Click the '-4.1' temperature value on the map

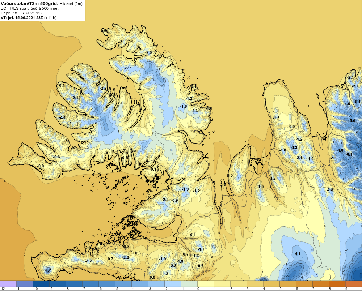click(297, 254)
